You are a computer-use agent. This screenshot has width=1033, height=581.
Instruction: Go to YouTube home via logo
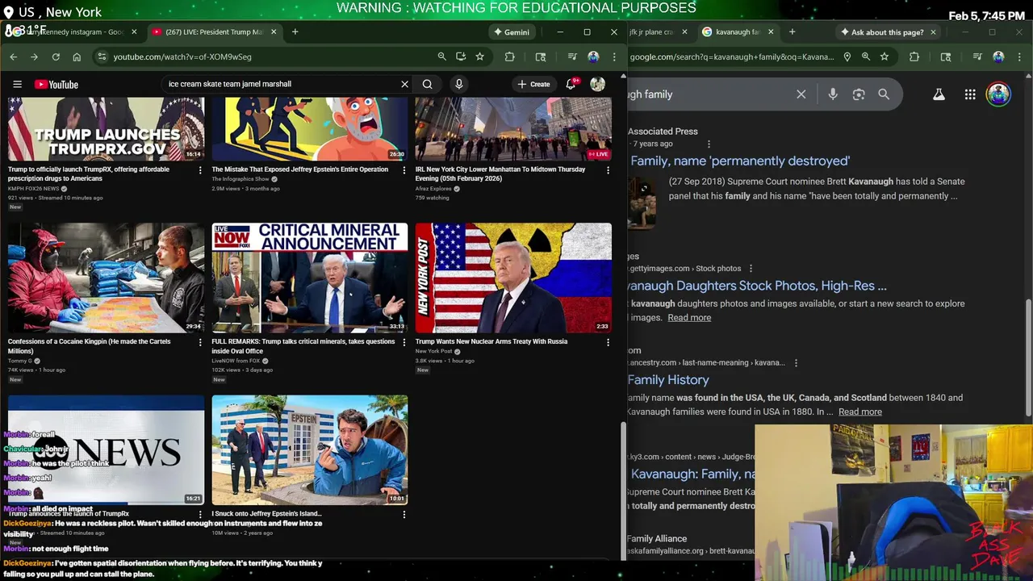[x=56, y=84]
